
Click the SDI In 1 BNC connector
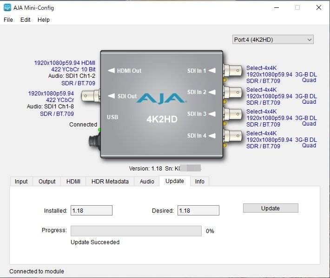coord(233,71)
